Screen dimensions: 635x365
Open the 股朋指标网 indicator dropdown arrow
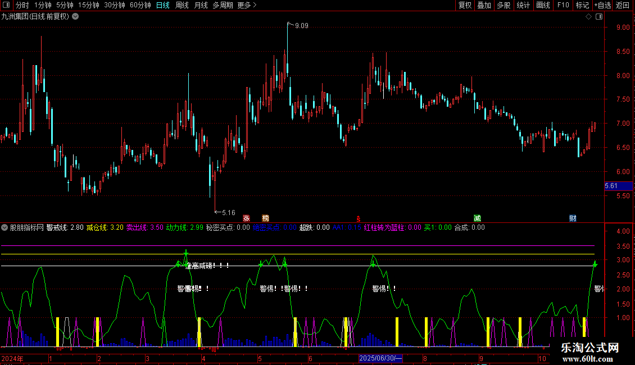(5, 227)
